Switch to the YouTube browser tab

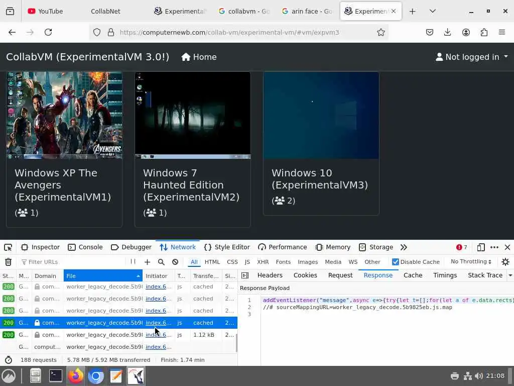click(x=45, y=11)
